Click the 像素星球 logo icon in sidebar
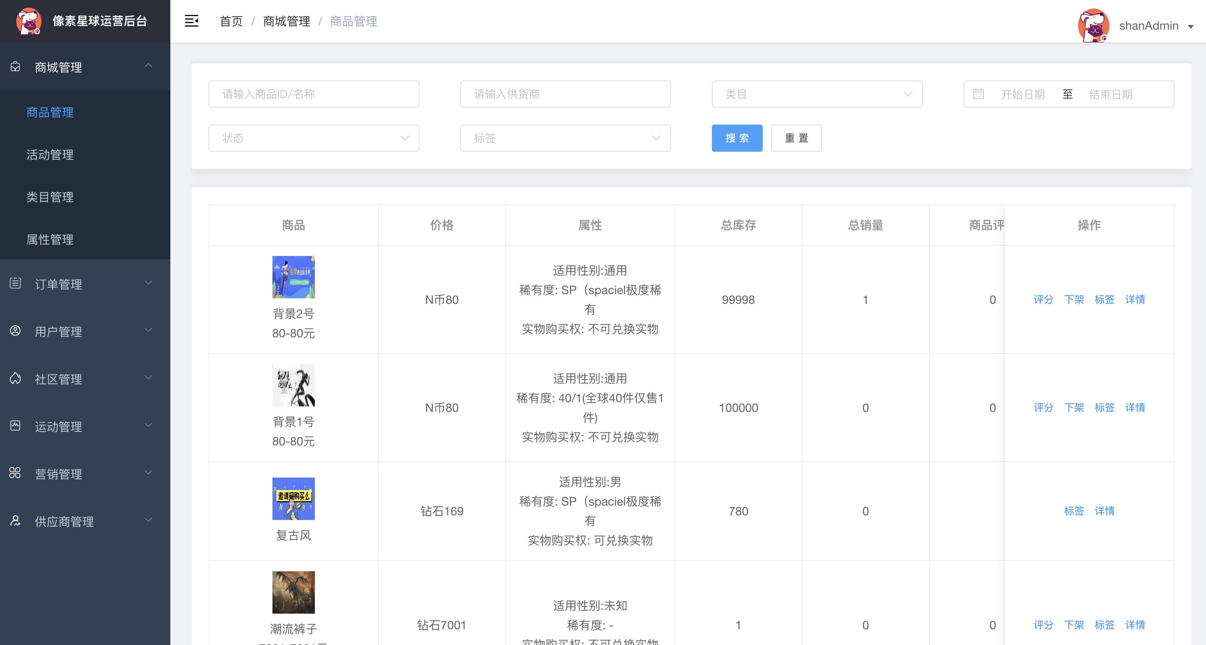 point(28,21)
